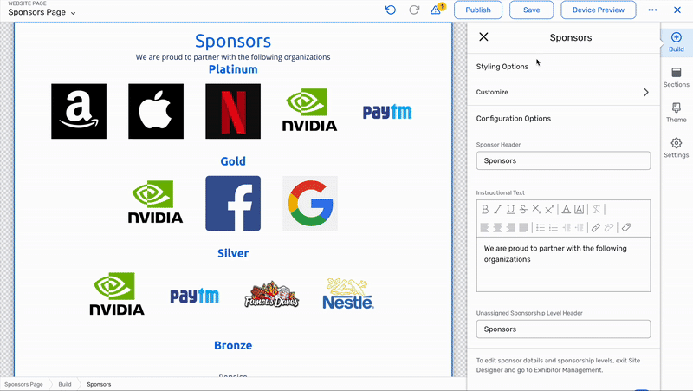
Task: Select the Silver NVIDIA logo
Action: [117, 294]
